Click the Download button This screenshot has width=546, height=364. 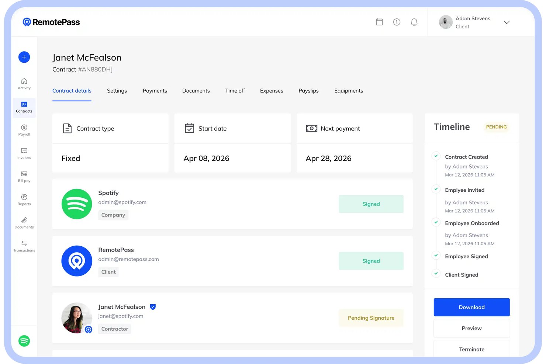[x=471, y=307]
